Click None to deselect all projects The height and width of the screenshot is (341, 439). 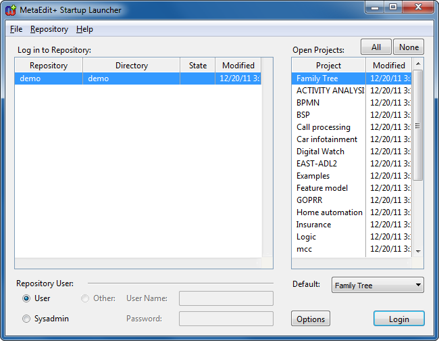409,47
